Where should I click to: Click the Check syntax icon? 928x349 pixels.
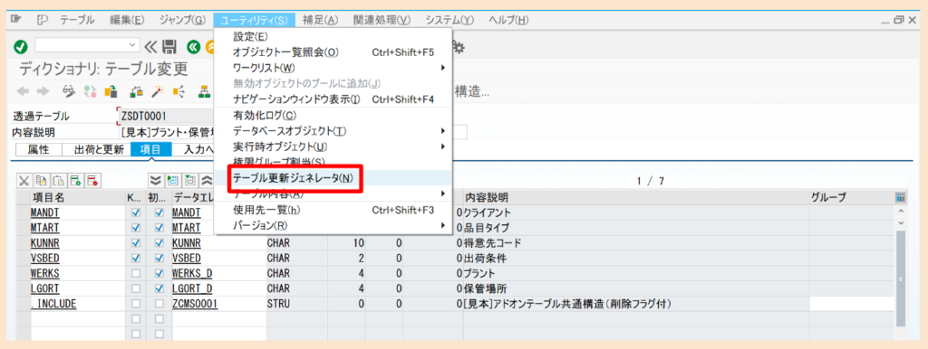point(137,91)
